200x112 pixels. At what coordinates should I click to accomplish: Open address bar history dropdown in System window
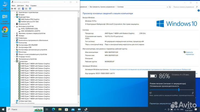167,7
